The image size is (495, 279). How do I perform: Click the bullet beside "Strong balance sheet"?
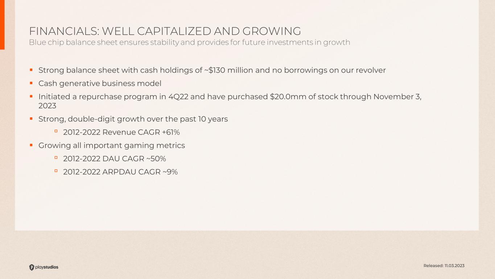click(x=31, y=69)
